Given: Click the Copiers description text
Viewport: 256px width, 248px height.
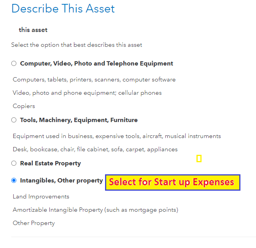Looking at the screenshot, I should (x=24, y=106).
